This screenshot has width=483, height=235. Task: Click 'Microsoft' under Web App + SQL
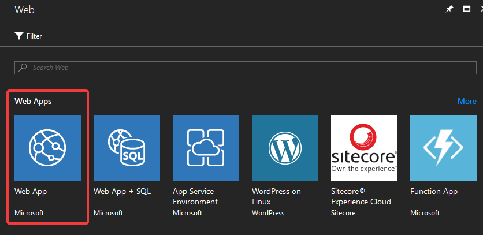[x=109, y=213]
